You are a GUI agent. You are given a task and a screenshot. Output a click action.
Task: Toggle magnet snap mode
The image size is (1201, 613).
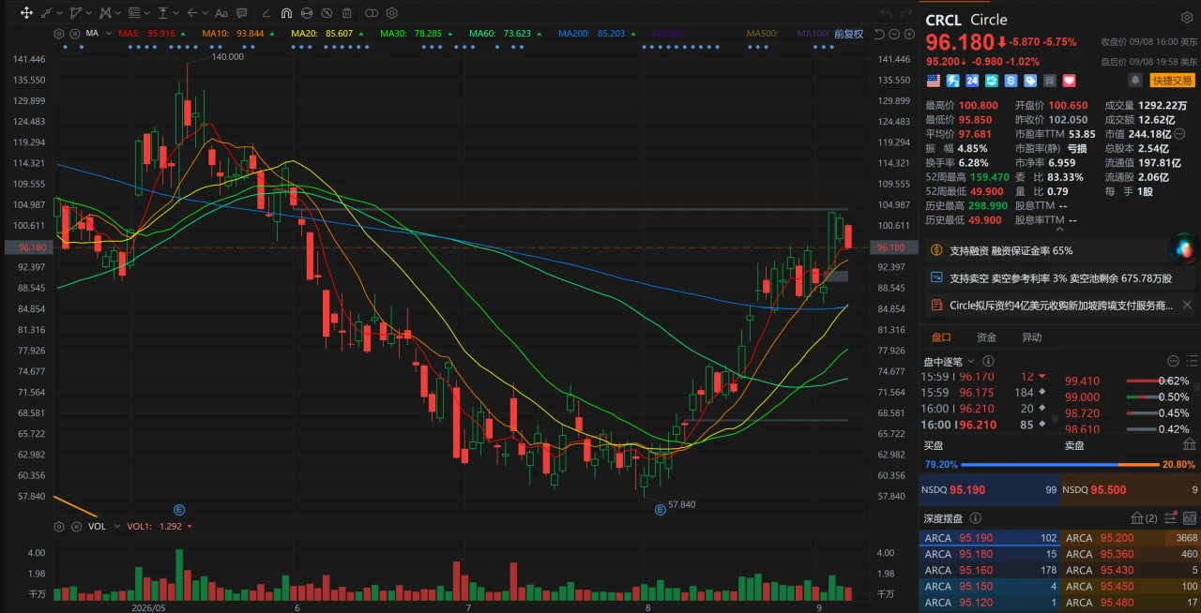pyautogui.click(x=286, y=13)
